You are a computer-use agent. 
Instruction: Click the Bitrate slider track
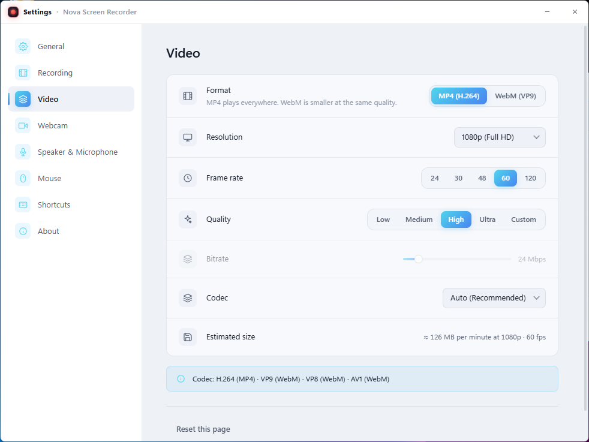(x=457, y=259)
